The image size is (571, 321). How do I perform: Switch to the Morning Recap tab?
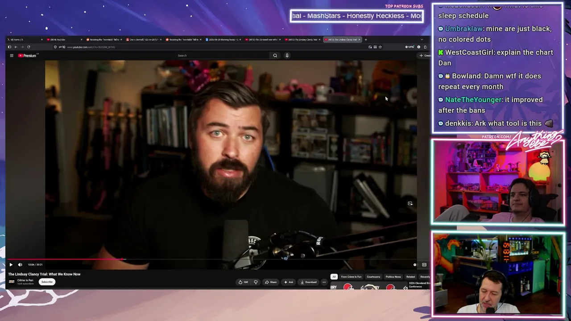[223, 40]
